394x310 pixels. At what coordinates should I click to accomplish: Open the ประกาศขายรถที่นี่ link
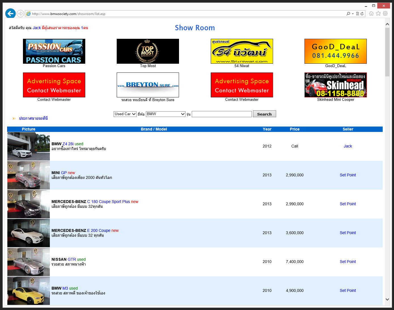click(x=33, y=118)
